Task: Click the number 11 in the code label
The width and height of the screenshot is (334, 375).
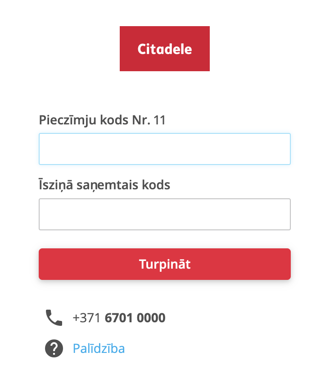Action: point(160,120)
